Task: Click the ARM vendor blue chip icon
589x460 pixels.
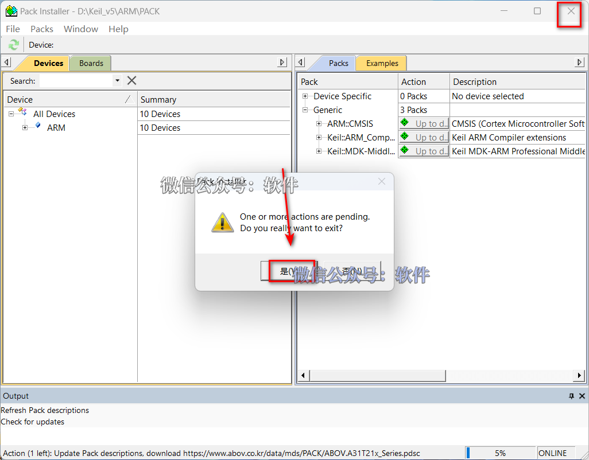Action: tap(38, 125)
